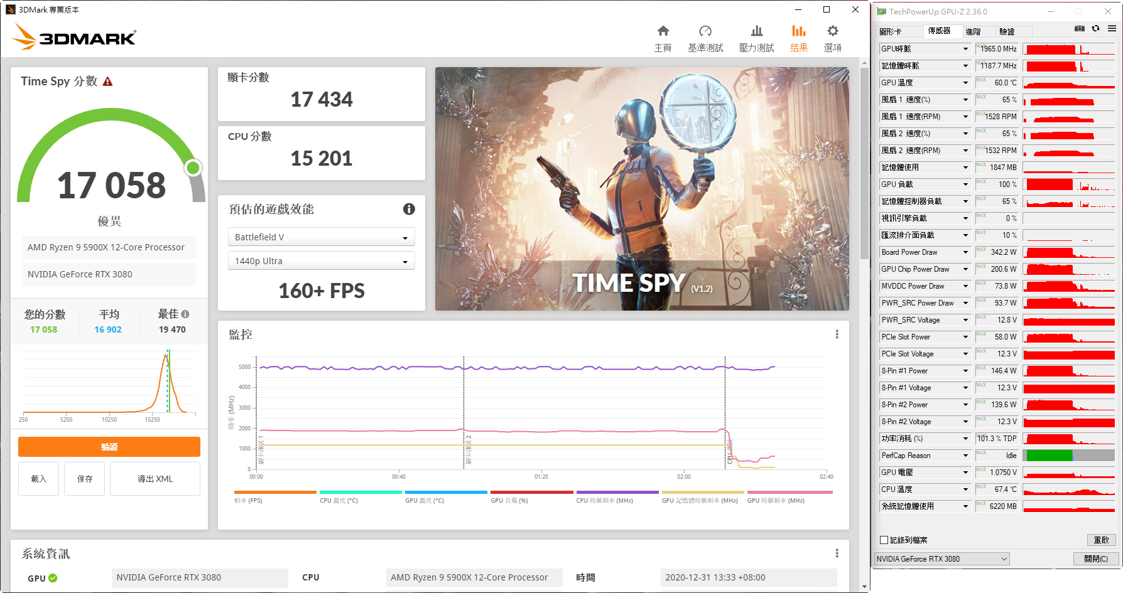Expand the PerfCap Reason sensor dropdown
The image size is (1123, 593).
(x=965, y=456)
